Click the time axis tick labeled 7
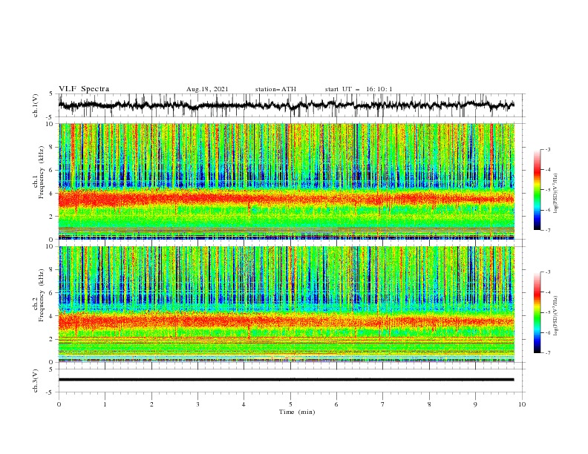 (383, 404)
